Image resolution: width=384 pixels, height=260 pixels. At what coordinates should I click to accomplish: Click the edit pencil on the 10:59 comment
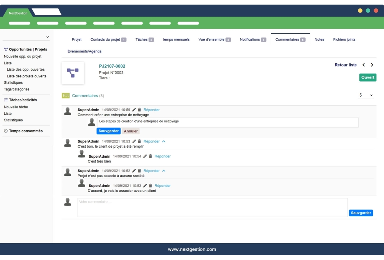point(134,110)
